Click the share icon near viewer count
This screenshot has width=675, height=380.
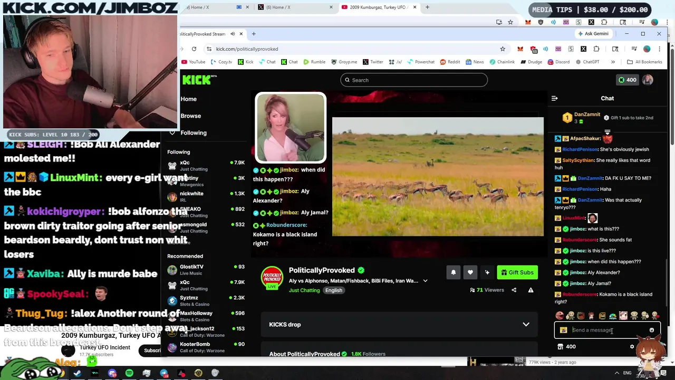(x=514, y=290)
